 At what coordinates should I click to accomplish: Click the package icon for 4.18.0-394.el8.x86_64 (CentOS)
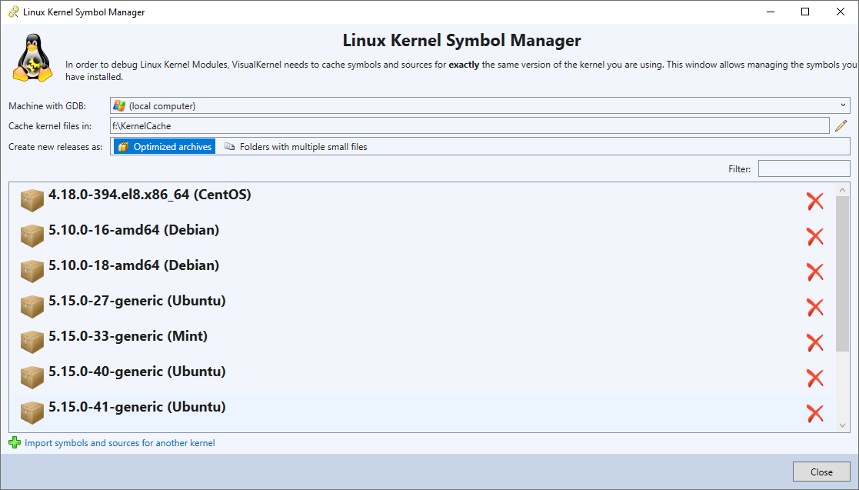pos(32,201)
